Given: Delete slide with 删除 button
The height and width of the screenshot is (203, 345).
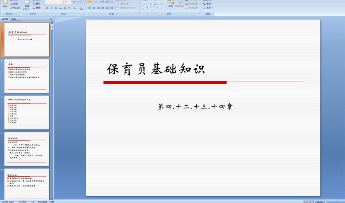Looking at the screenshot, I should point(37,8).
